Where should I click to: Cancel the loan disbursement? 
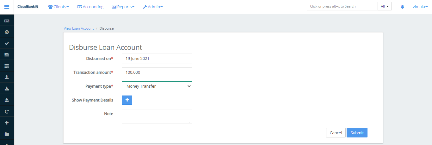tap(336, 133)
